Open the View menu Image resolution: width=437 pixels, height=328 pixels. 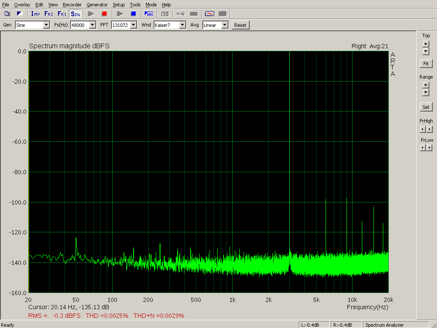53,5
